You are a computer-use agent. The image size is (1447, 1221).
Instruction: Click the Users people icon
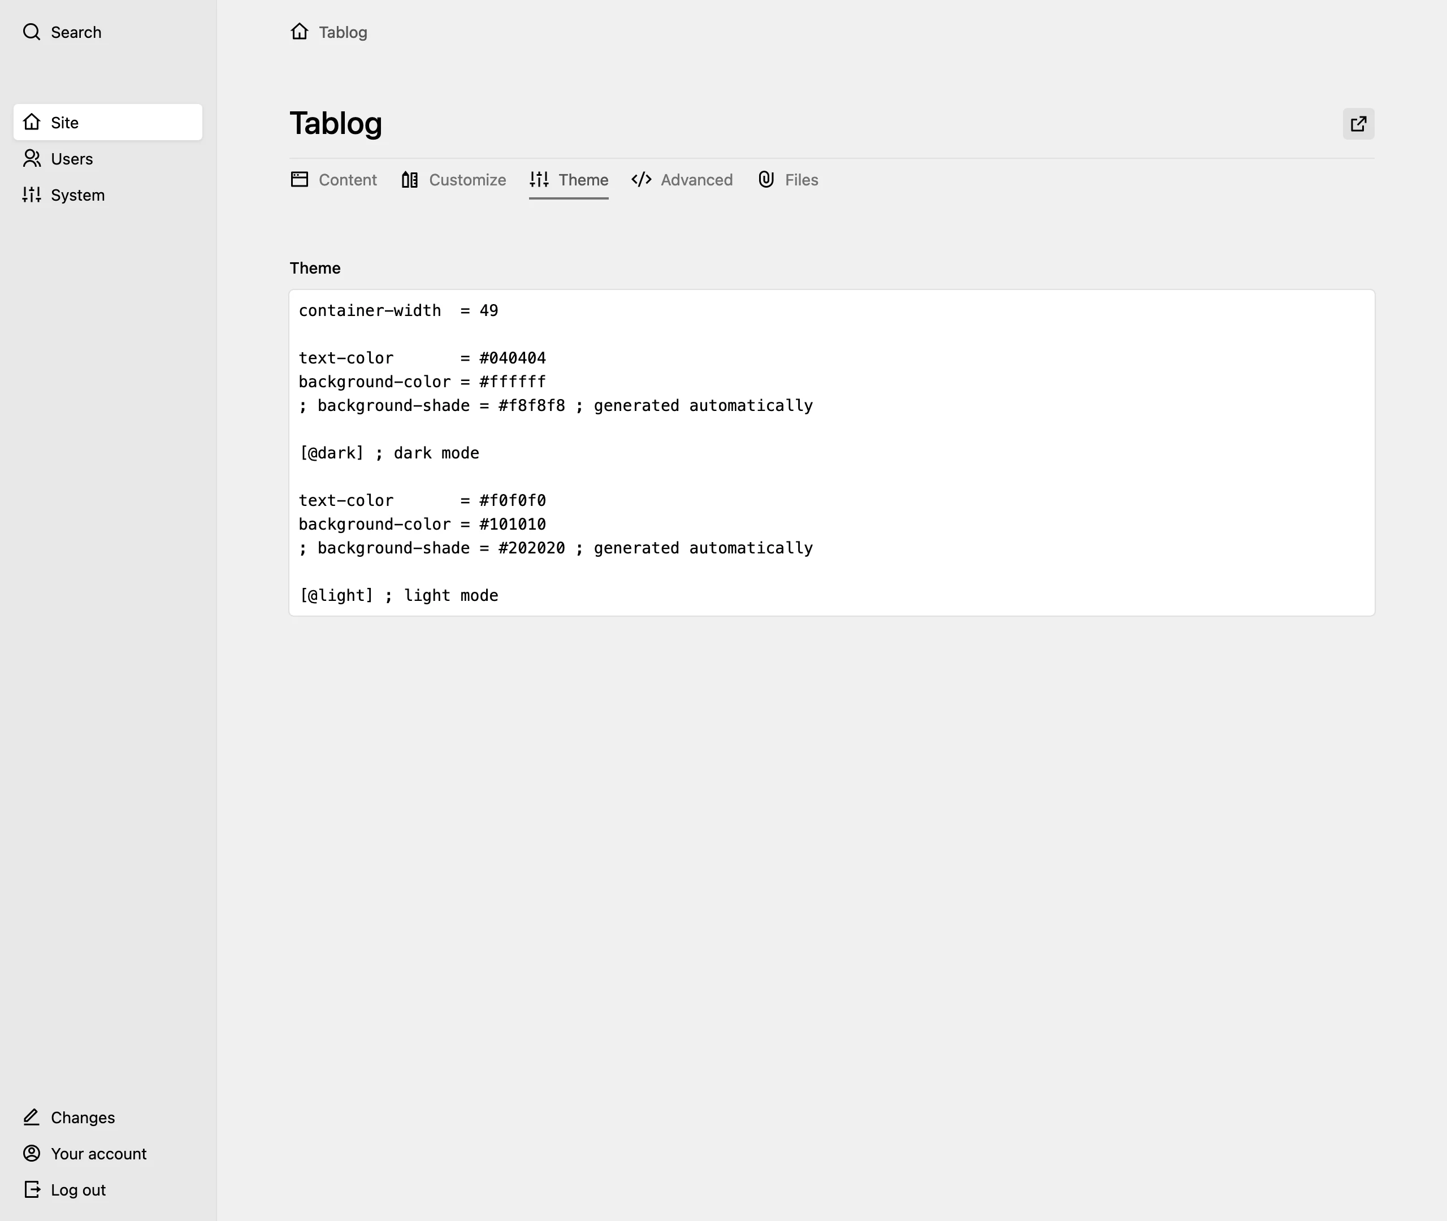pos(32,158)
